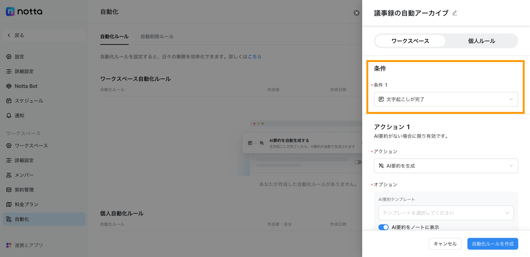Click the gear icon beside 設定
Viewport: 530px width, 257px height.
point(9,57)
